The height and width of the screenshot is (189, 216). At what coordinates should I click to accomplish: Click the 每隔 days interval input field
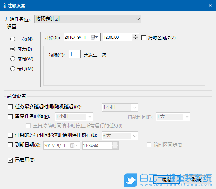75,54
